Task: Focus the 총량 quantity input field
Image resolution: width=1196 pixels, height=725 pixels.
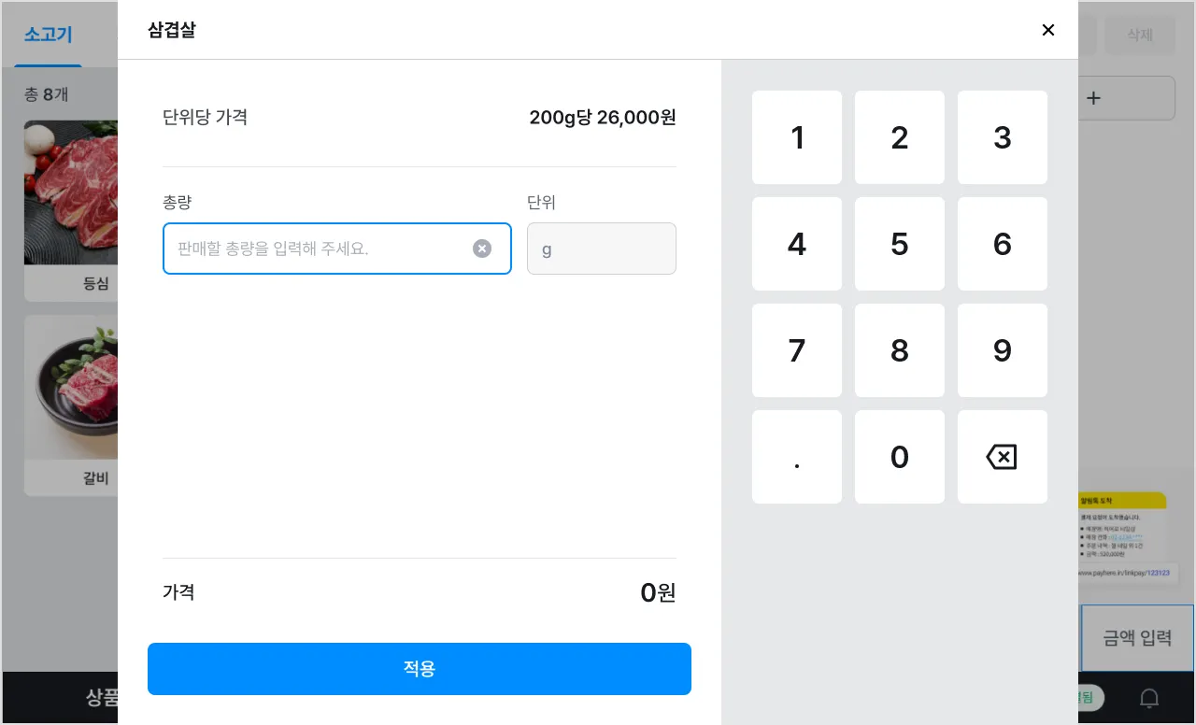Action: [x=318, y=249]
